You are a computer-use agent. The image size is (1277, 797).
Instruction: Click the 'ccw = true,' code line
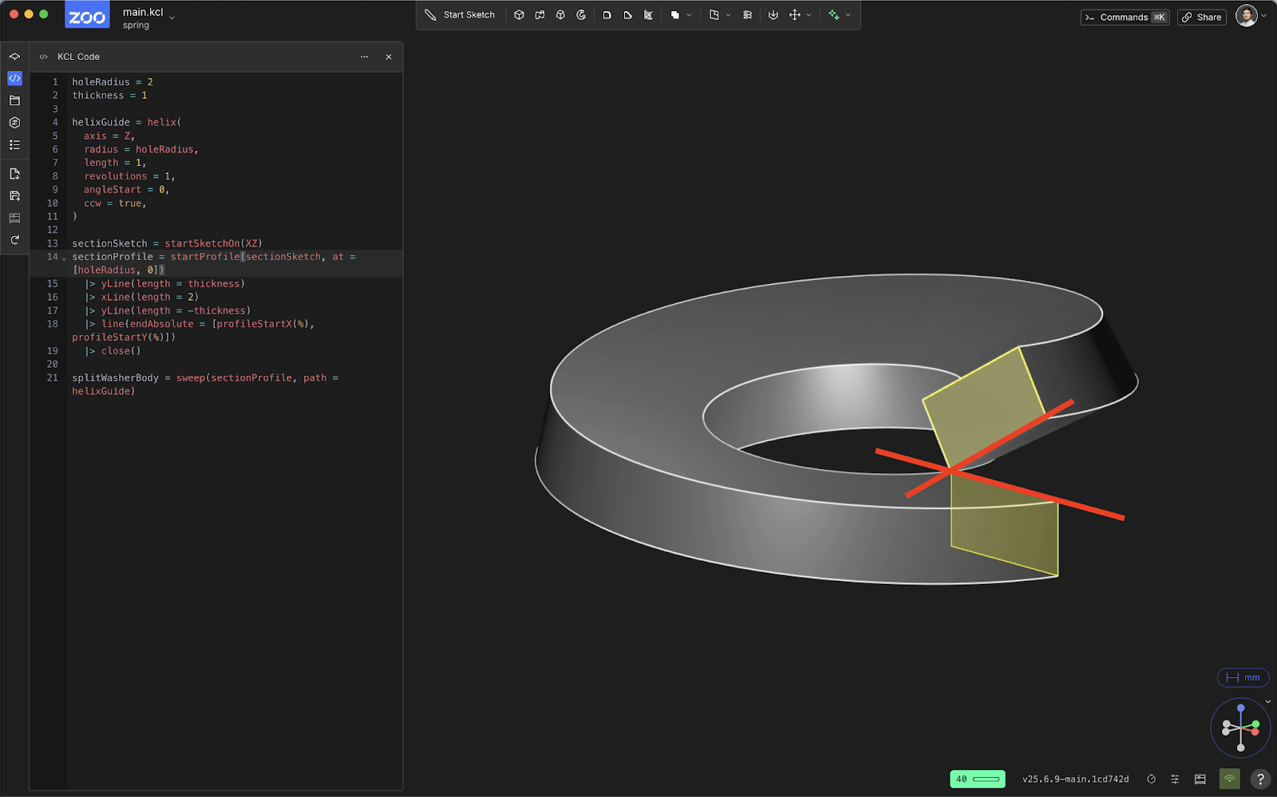tap(115, 203)
